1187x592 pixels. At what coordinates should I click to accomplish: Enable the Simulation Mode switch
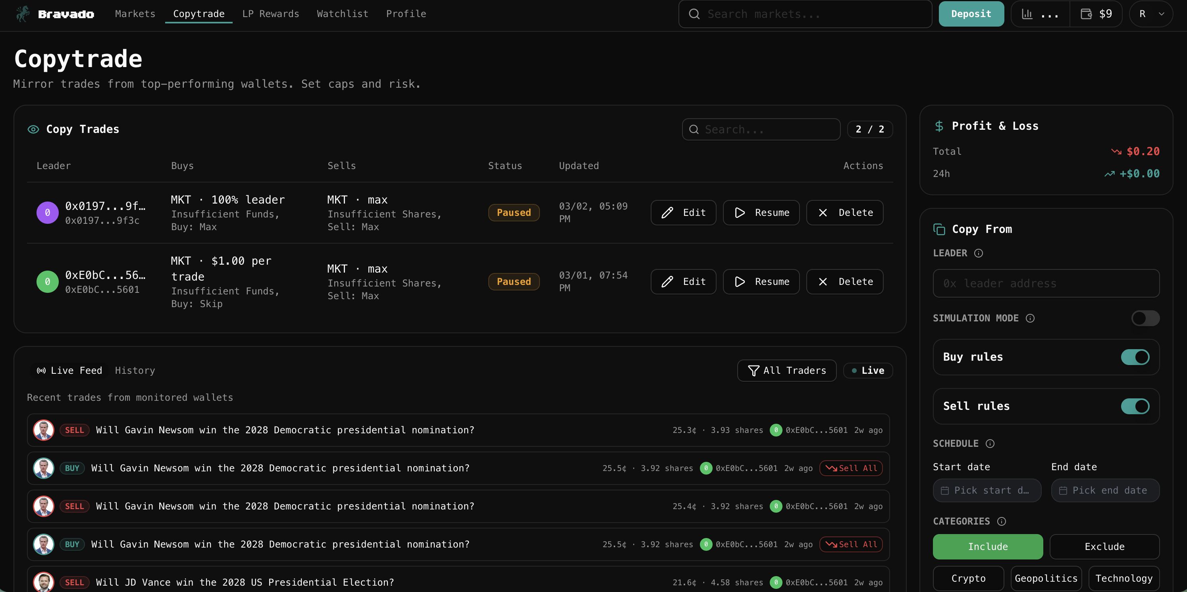click(1145, 318)
